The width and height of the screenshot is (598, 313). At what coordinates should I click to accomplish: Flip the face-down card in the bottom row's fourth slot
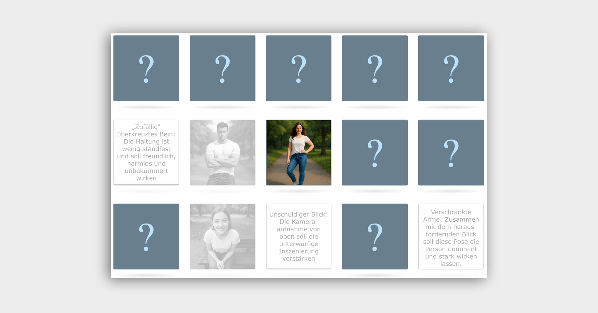pyautogui.click(x=375, y=237)
